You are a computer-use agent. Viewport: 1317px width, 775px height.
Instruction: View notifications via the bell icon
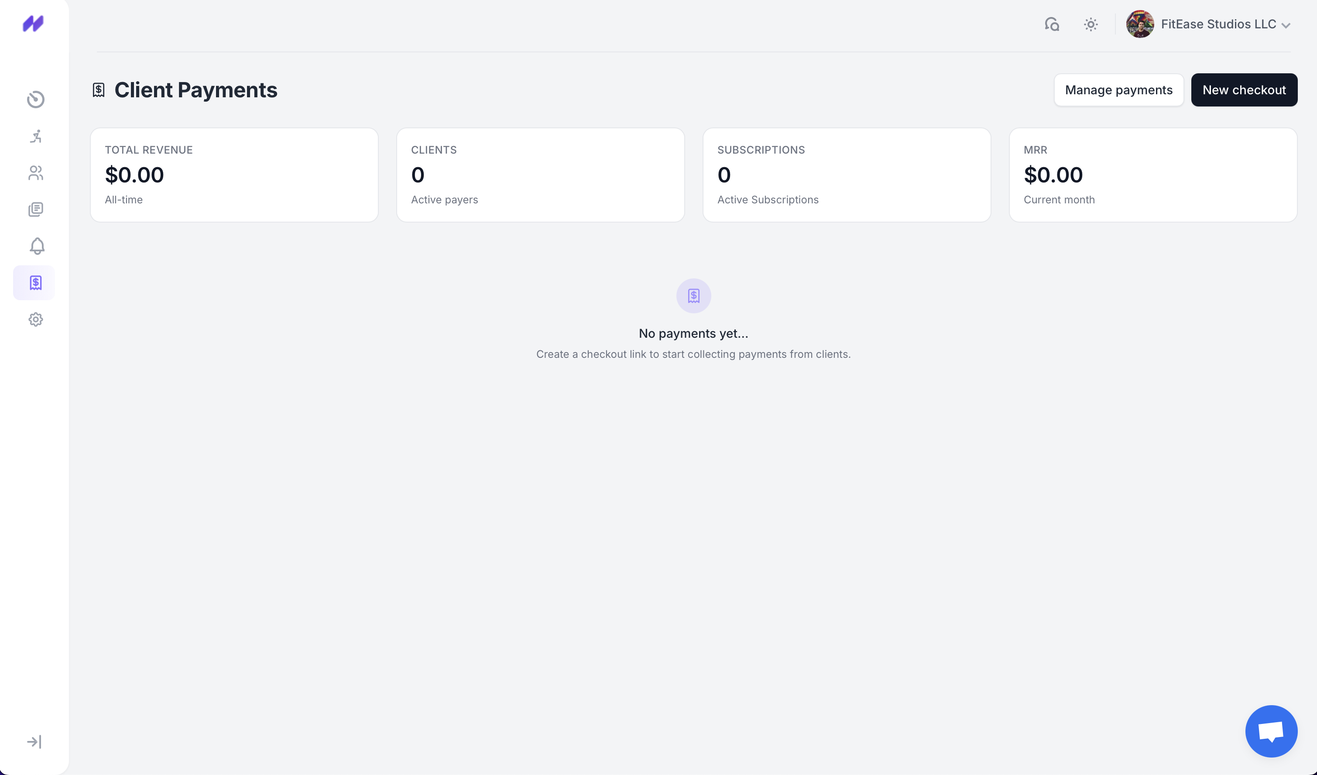pos(35,246)
